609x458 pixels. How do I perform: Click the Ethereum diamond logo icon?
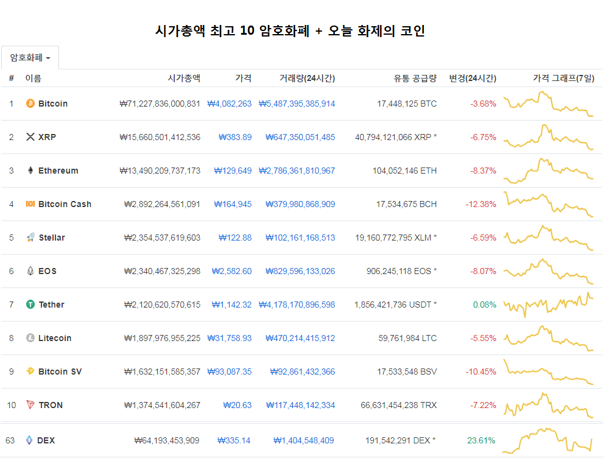pyautogui.click(x=30, y=170)
